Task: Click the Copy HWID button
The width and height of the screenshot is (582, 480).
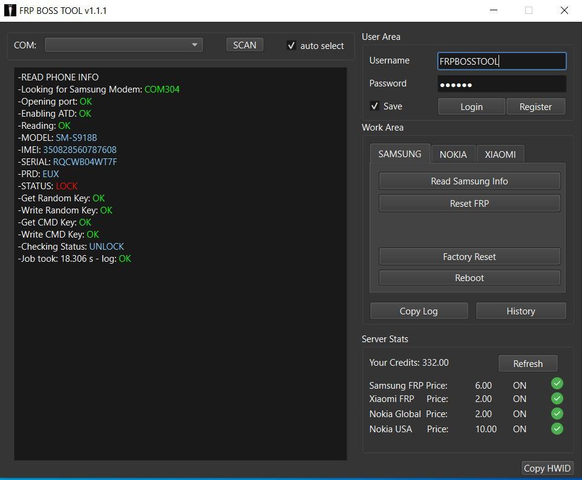Action: tap(547, 468)
